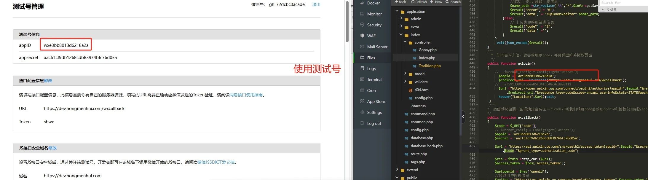Click the 退出 logout link
This screenshot has width=648, height=180.
coord(316,4)
